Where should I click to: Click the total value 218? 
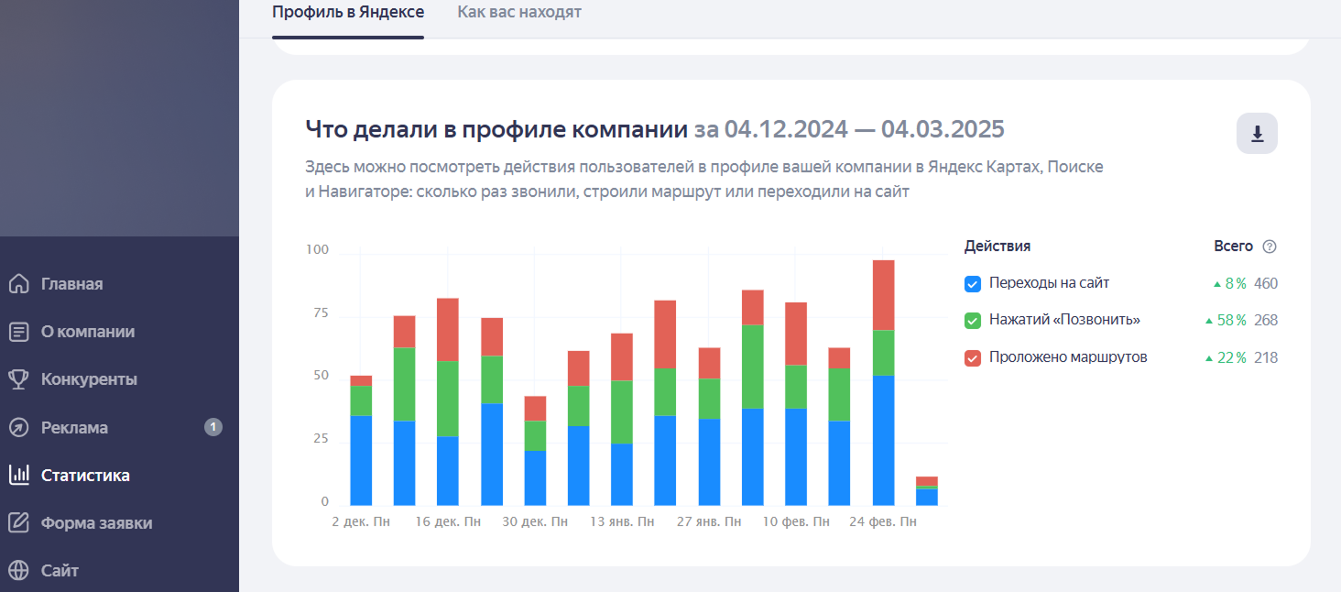pyautogui.click(x=1266, y=357)
